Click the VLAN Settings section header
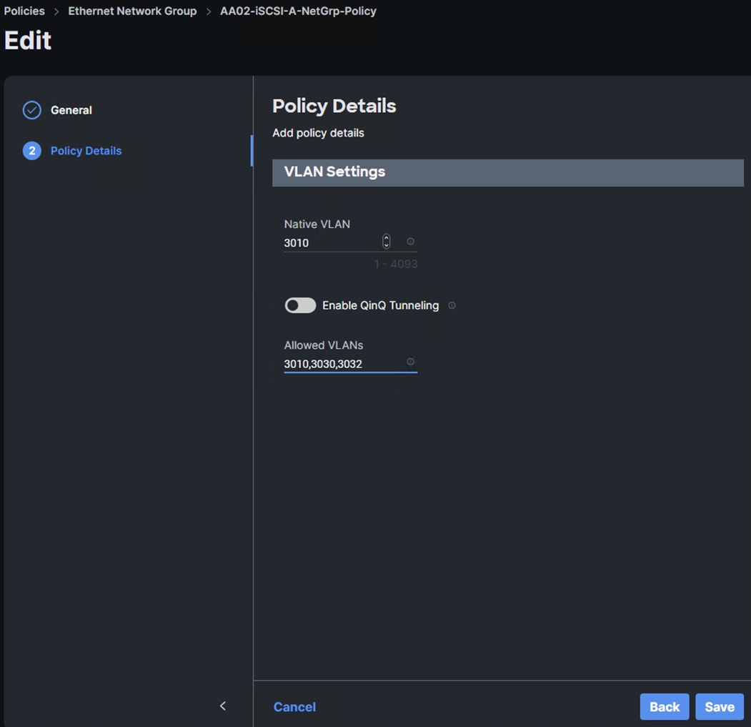Viewport: 751px width, 727px height. click(507, 172)
